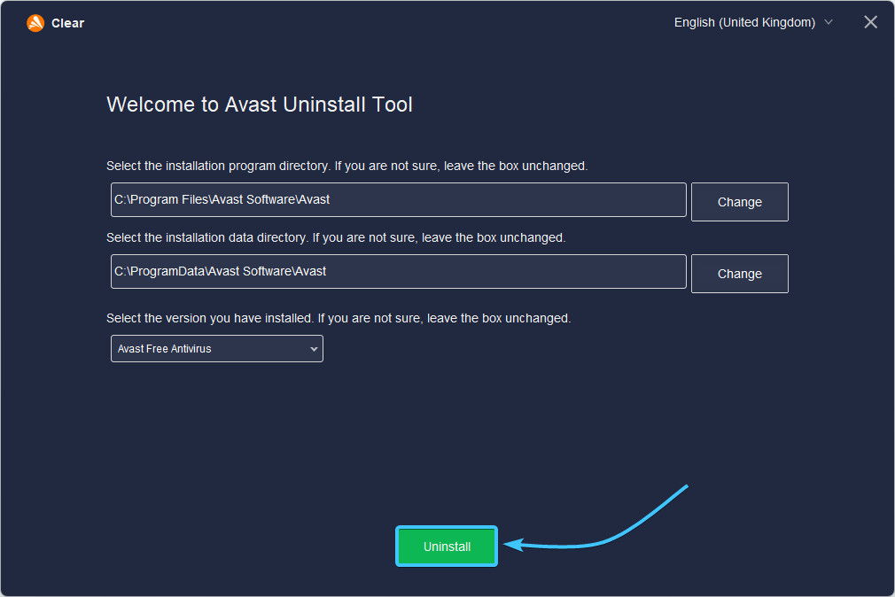This screenshot has width=895, height=597.
Task: Click the Welcome to Avast Uninstall Tool heading
Action: click(x=259, y=105)
